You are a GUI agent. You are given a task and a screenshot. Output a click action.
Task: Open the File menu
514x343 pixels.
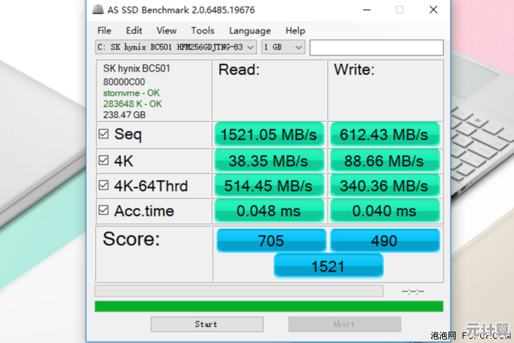[104, 30]
